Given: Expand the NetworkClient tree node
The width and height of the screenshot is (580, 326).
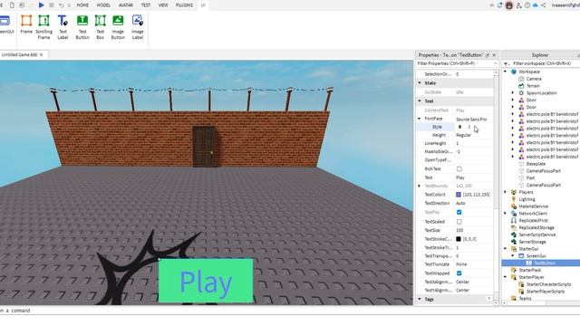Looking at the screenshot, I should point(506,214).
